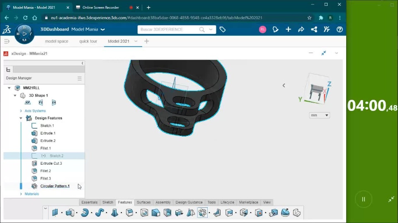Screen dimensions: 398x223
Task: Bookmark this page with the star
Action: click(309, 18)
